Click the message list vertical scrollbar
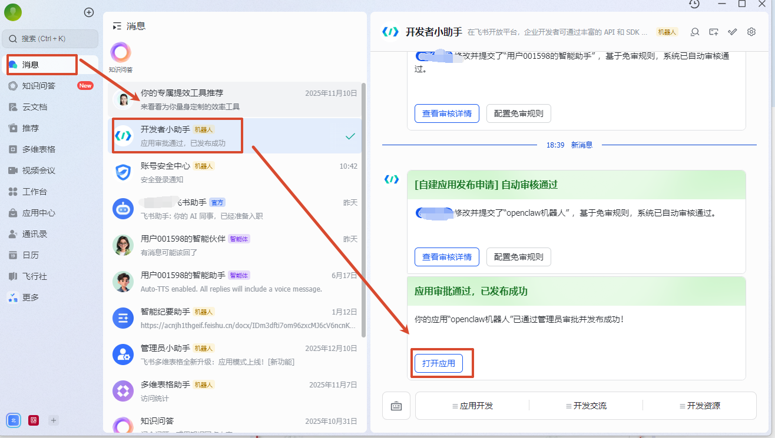775x438 pixels. 364,210
